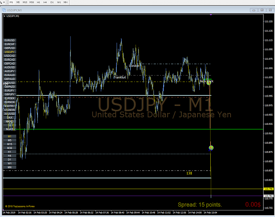Select H4 timeframe in the top toolbar

(45, 2)
